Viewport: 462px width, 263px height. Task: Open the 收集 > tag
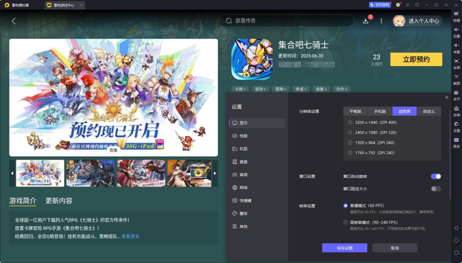tap(322, 89)
